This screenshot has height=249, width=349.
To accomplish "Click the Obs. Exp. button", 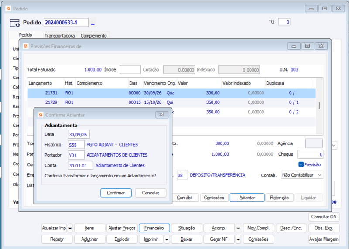I will click(324, 228).
